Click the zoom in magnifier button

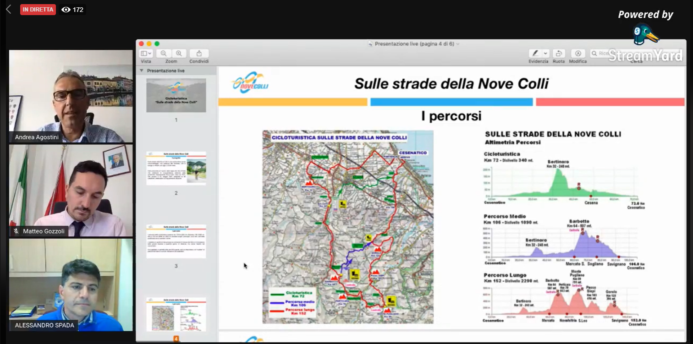(x=179, y=54)
